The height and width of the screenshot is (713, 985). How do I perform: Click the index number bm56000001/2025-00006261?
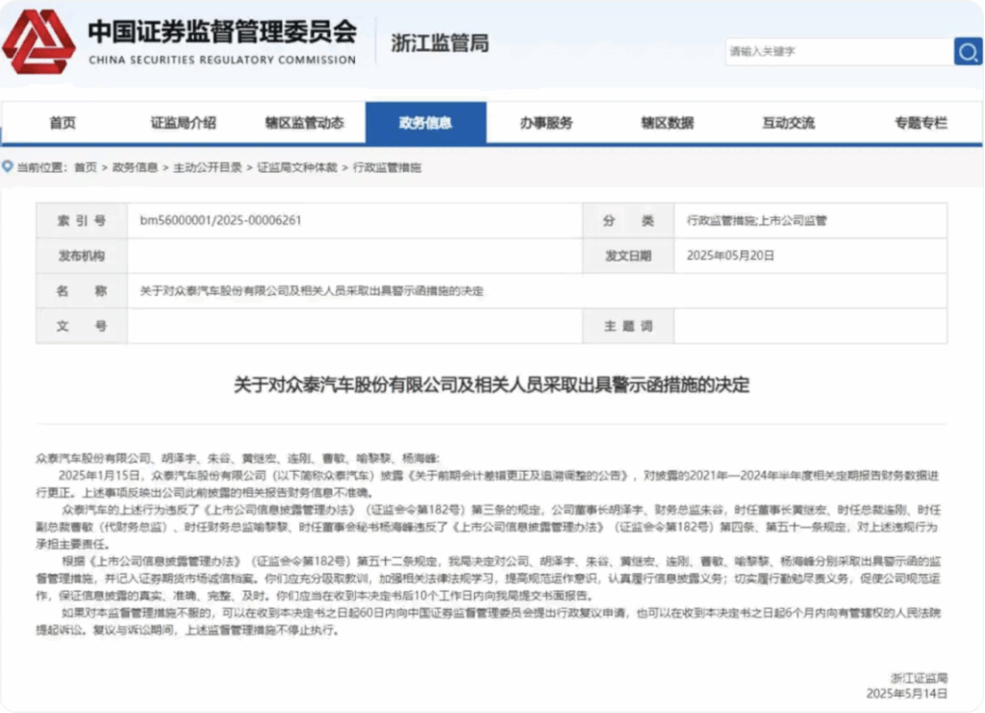tap(221, 220)
